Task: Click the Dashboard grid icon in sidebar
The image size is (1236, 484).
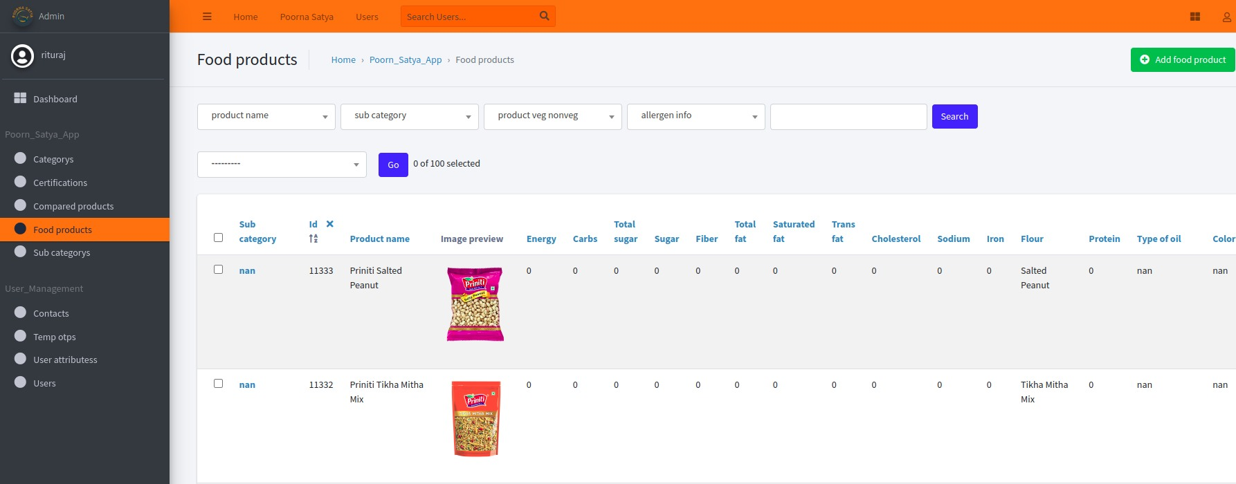Action: (x=20, y=99)
